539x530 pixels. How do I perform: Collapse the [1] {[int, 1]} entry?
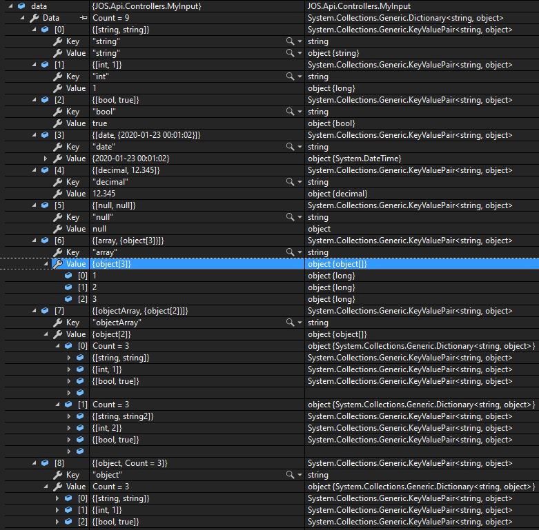point(34,65)
